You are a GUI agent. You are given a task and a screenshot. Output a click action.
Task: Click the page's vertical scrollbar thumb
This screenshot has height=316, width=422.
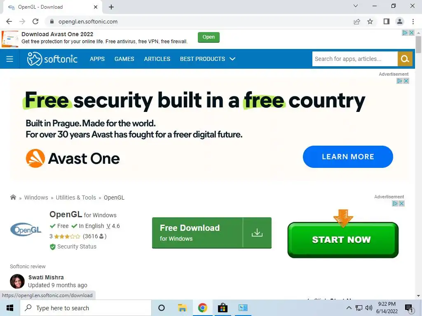[418, 44]
